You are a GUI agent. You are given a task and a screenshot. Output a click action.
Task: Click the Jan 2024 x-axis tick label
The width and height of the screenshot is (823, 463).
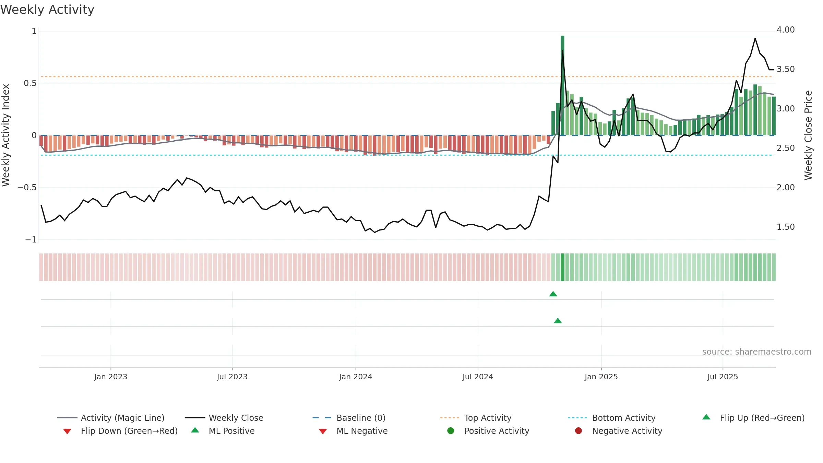(x=356, y=377)
